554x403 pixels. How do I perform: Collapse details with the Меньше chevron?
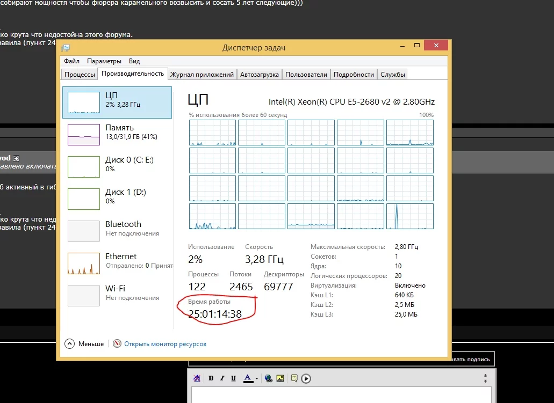[x=70, y=344]
